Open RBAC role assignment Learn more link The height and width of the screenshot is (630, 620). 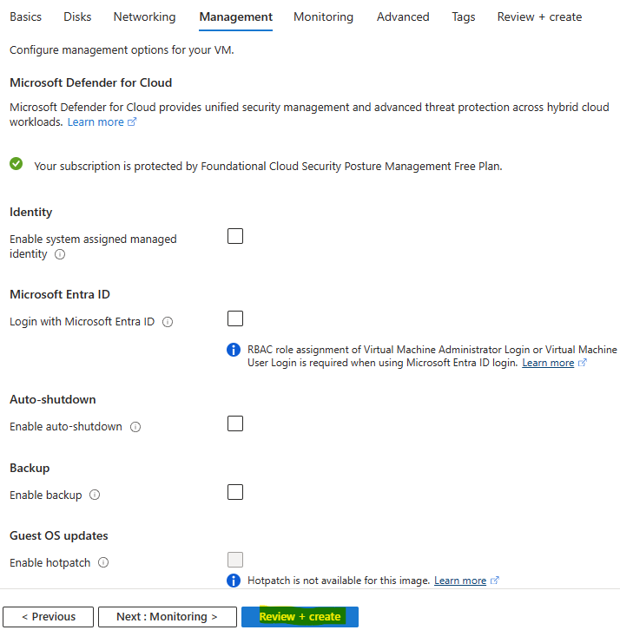[548, 363]
